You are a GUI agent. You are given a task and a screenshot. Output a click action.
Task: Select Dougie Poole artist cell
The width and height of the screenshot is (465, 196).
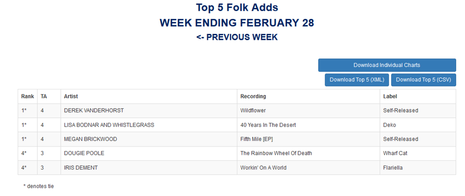coord(149,153)
